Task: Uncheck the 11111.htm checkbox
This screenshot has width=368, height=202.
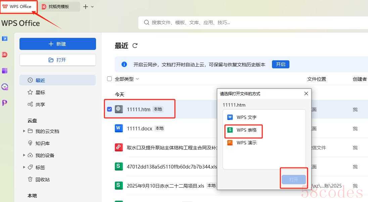Action: 109,109
